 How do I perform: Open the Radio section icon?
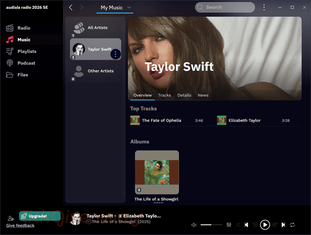tap(10, 28)
